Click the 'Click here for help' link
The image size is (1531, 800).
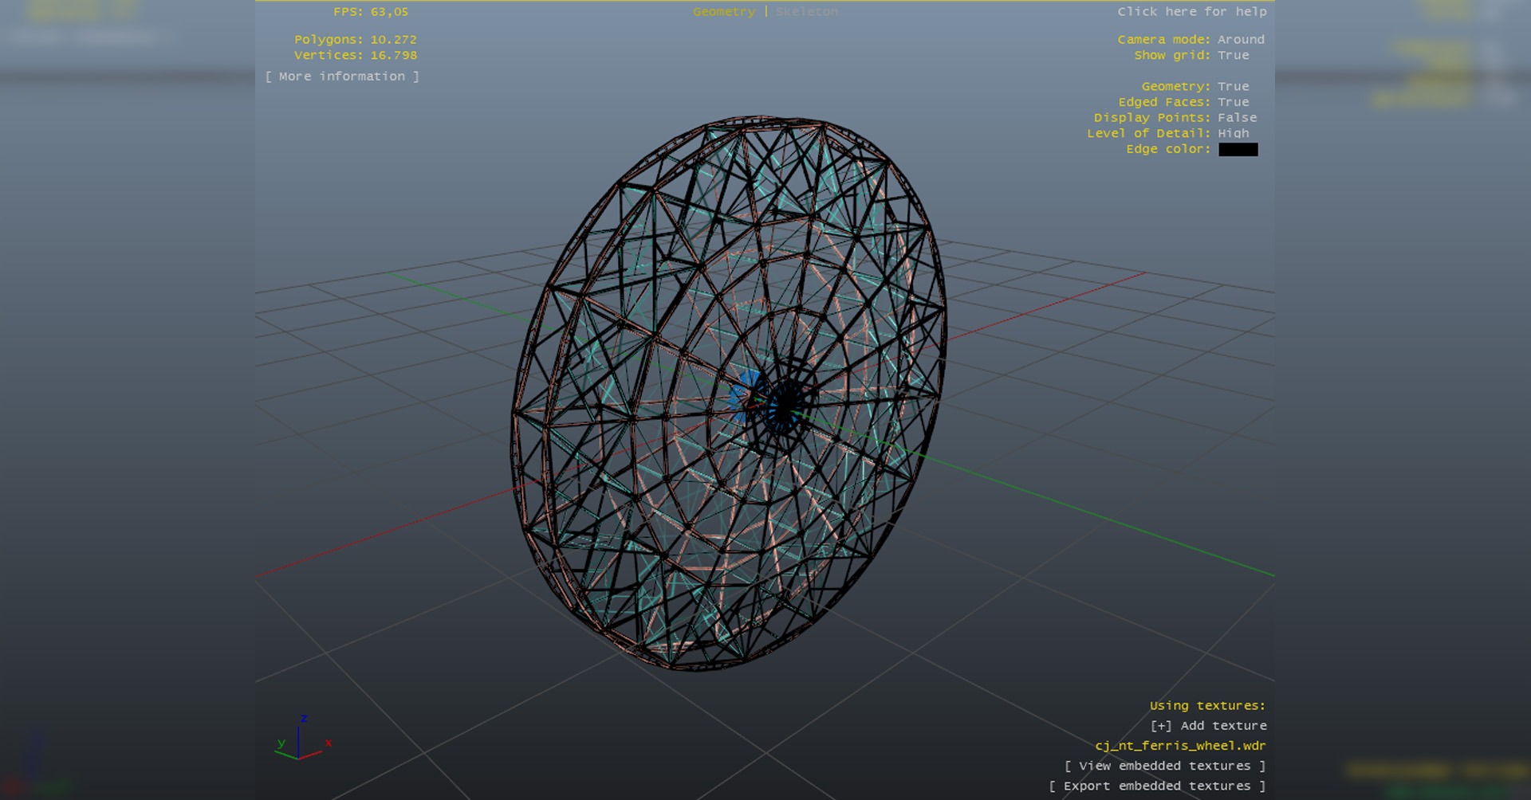tap(1191, 12)
